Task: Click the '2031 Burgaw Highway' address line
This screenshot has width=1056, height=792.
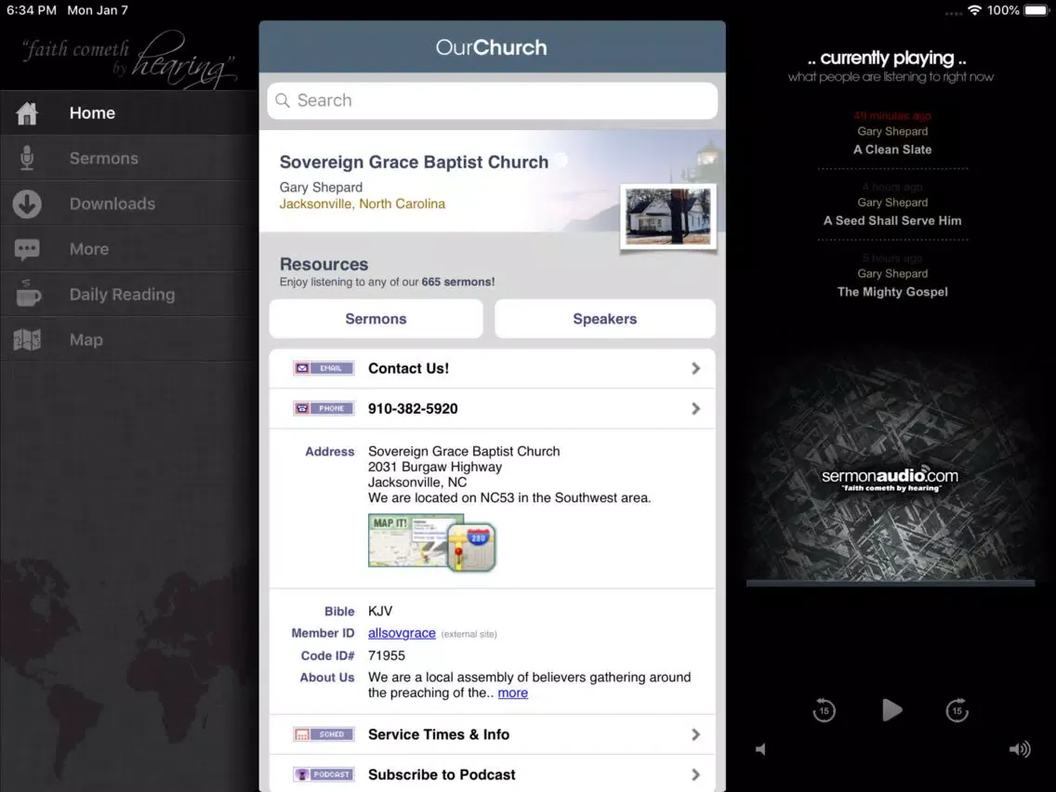Action: [435, 467]
